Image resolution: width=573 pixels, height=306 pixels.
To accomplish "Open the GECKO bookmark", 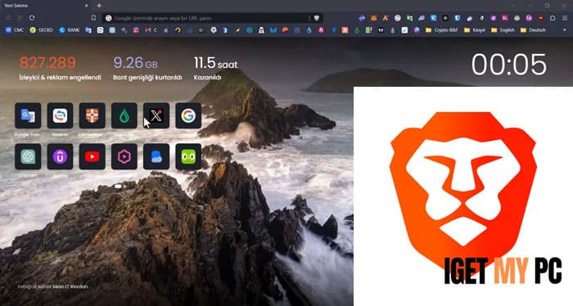I will (41, 30).
